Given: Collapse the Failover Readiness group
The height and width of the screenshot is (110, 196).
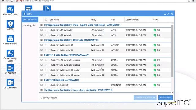Looking at the screenshot, I should (42, 80).
